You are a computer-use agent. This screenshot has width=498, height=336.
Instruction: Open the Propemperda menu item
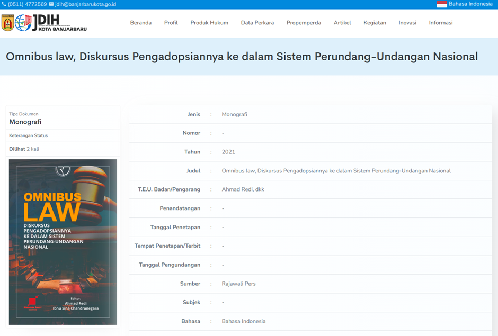[x=304, y=23]
